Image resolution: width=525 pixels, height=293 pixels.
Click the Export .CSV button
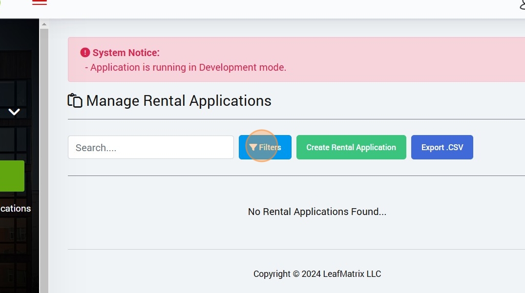click(x=442, y=147)
